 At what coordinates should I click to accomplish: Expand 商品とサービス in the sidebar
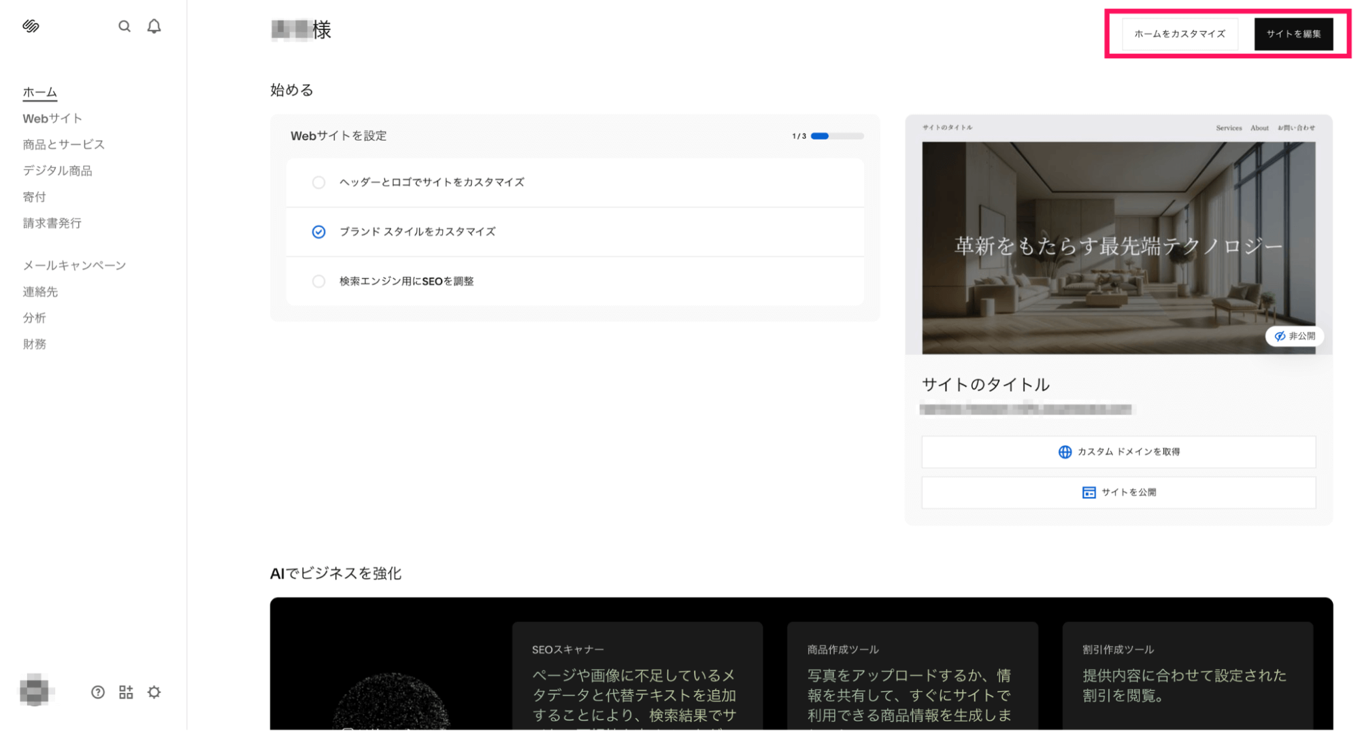63,144
